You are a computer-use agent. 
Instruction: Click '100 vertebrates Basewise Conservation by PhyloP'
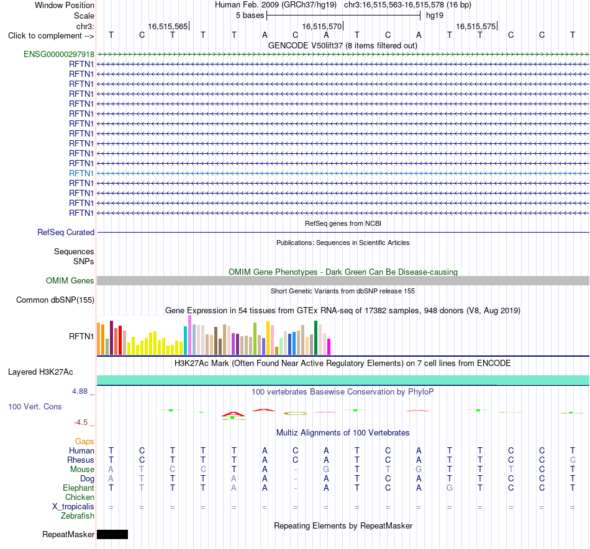click(x=343, y=392)
